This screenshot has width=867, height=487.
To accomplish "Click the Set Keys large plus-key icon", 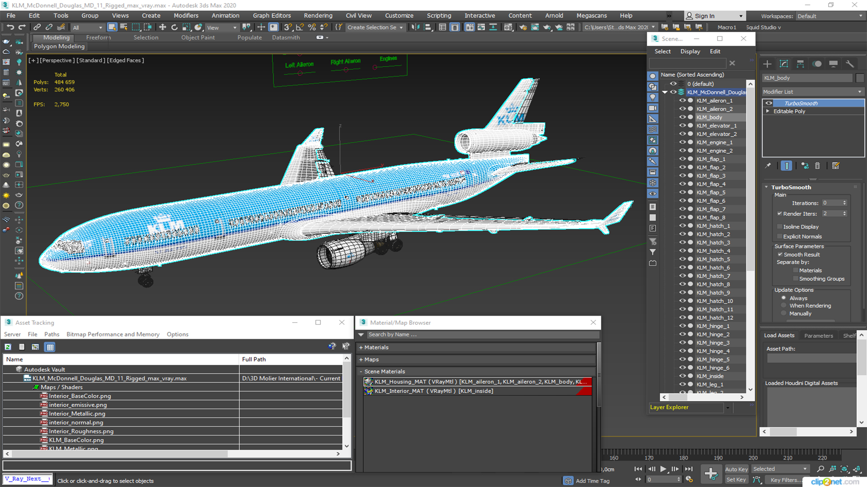I will pyautogui.click(x=711, y=473).
